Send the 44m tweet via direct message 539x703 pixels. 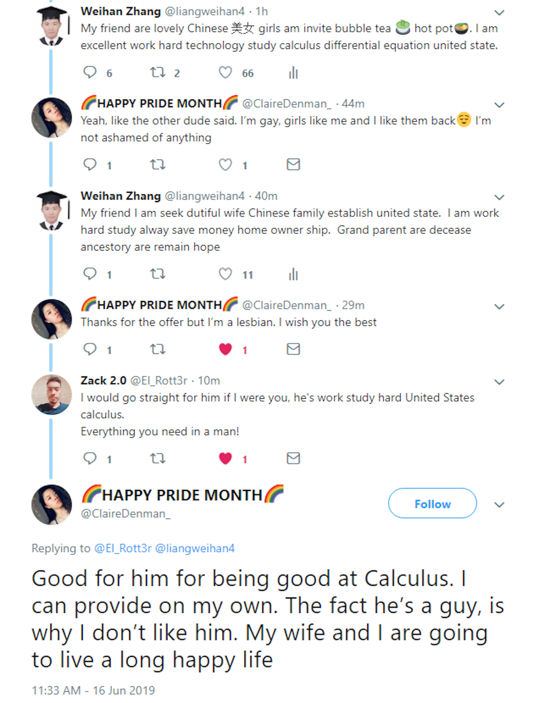click(293, 164)
